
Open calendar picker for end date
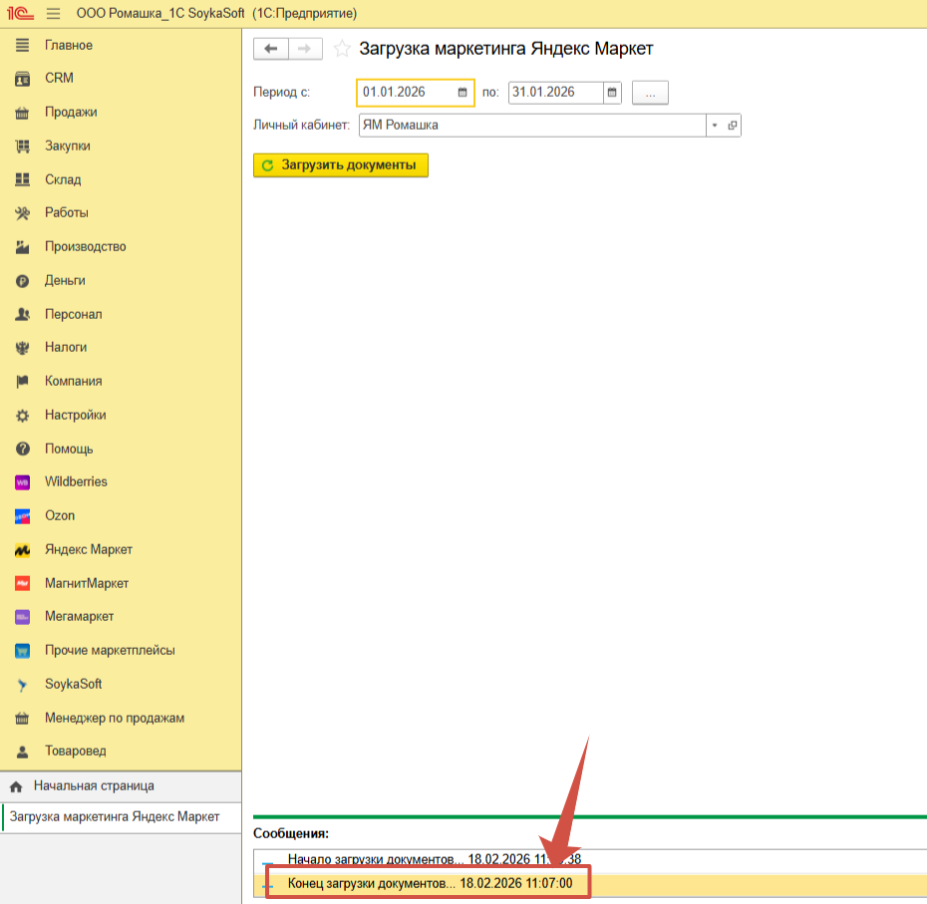coord(612,93)
